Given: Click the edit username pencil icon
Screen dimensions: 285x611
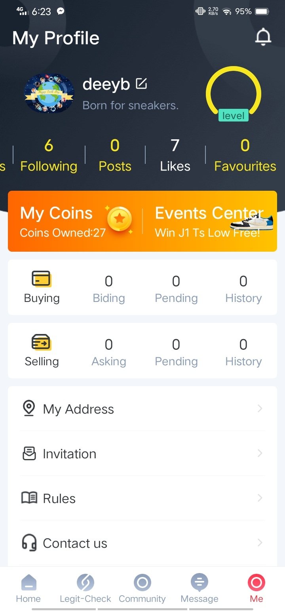Looking at the screenshot, I should point(141,84).
